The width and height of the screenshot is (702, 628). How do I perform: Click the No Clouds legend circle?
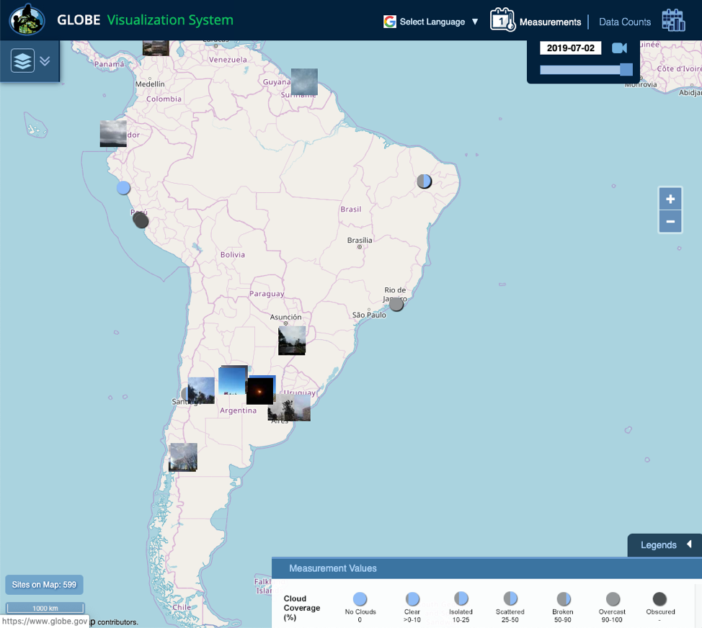point(360,599)
